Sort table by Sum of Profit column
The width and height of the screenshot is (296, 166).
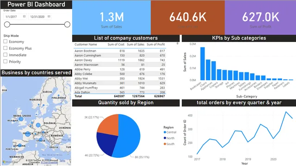(156, 44)
